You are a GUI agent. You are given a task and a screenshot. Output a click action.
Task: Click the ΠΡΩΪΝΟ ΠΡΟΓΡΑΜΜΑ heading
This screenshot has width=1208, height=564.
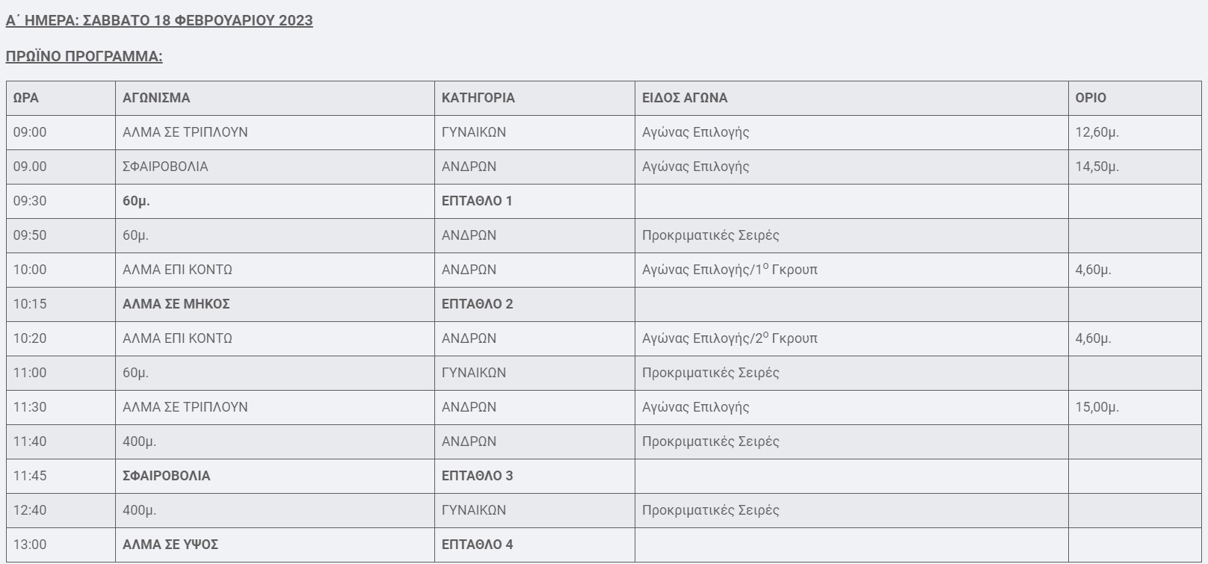coord(84,57)
